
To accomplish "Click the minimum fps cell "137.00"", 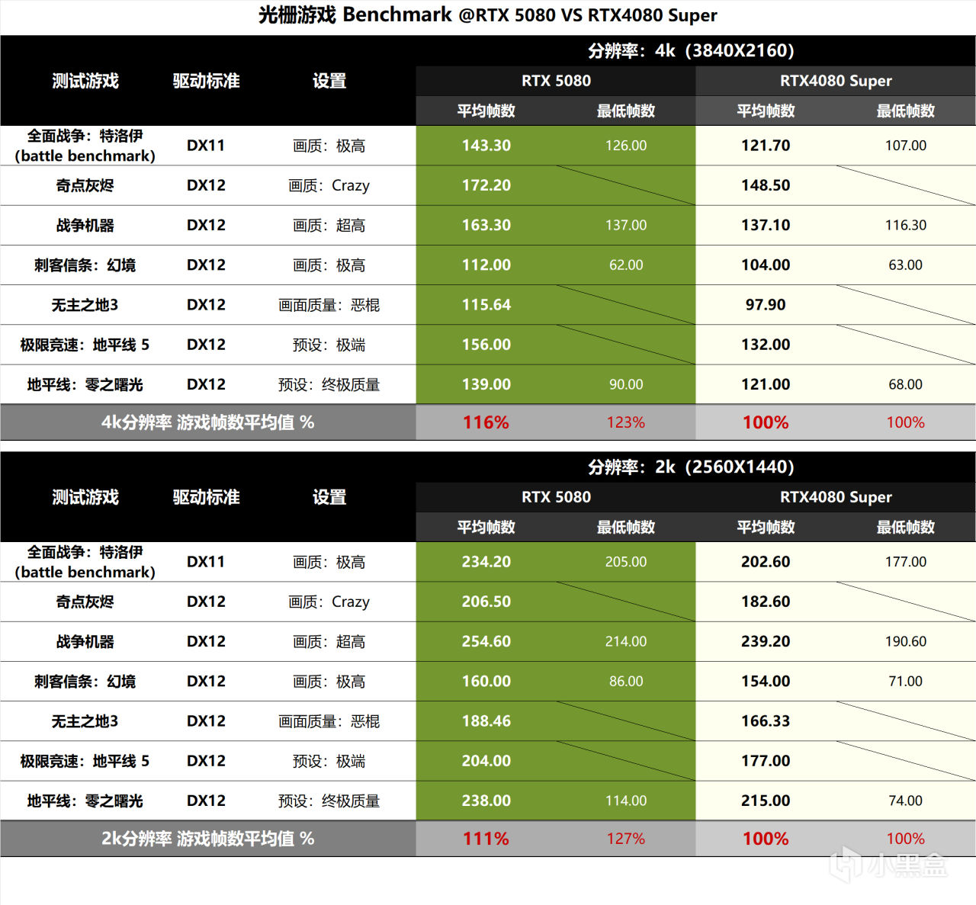I will point(626,225).
